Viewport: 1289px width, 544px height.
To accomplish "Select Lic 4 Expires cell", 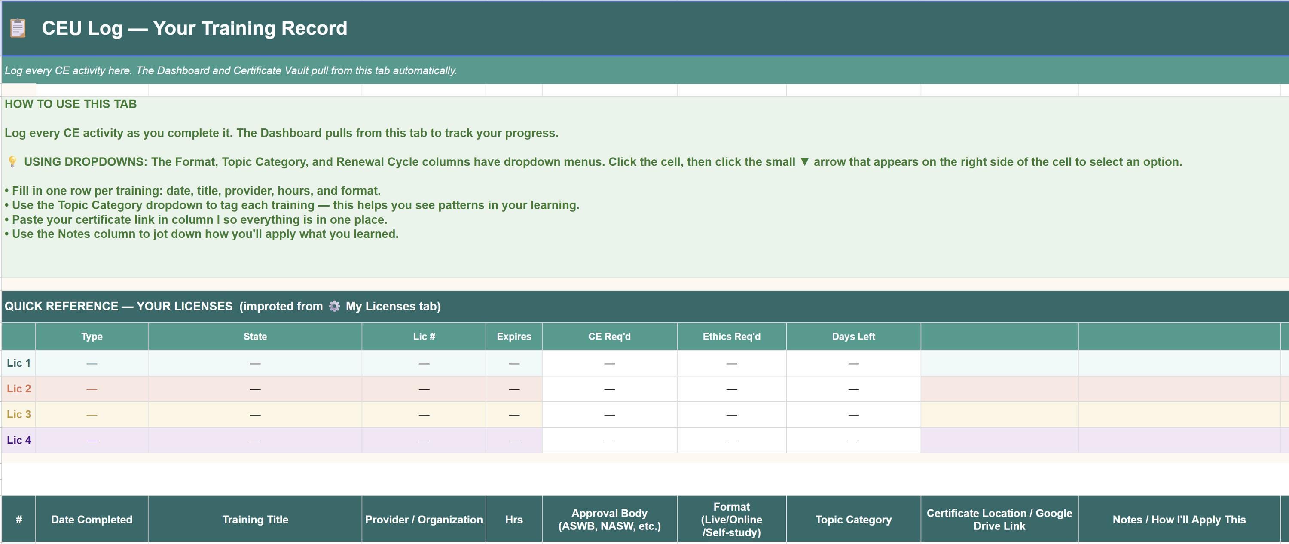I will [514, 440].
